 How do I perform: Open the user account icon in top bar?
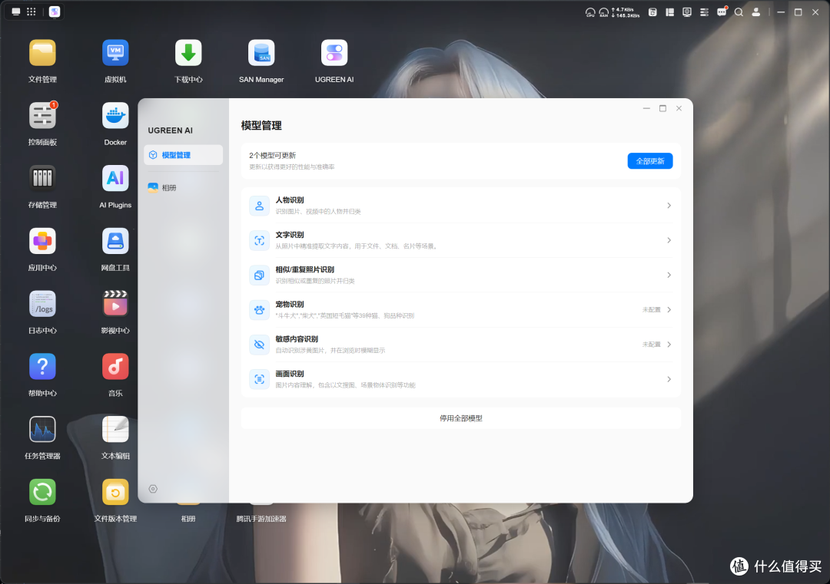click(756, 12)
